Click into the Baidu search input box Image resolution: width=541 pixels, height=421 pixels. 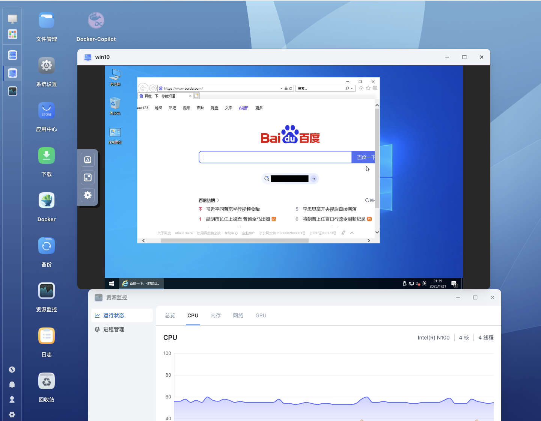tap(276, 157)
